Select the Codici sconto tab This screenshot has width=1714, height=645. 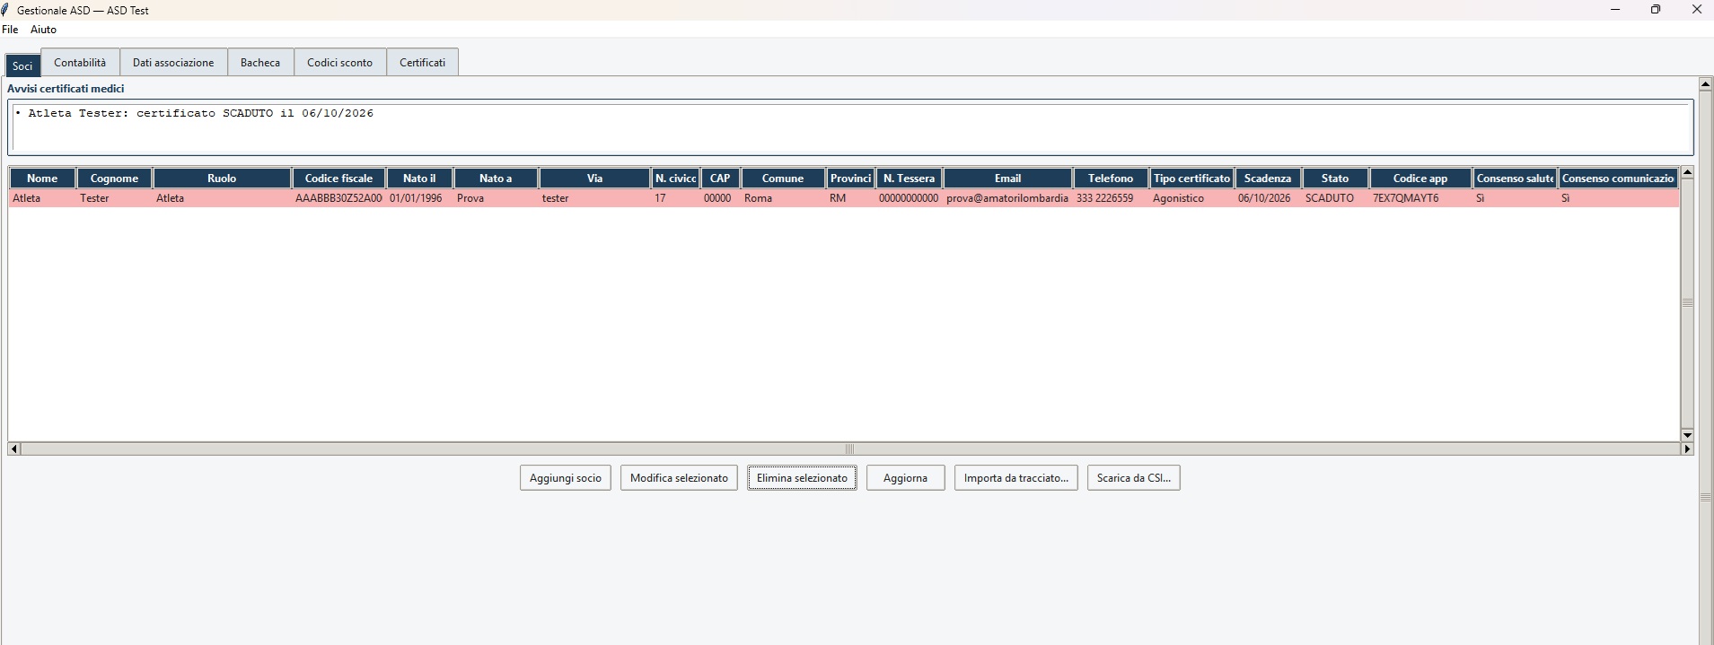pyautogui.click(x=339, y=63)
